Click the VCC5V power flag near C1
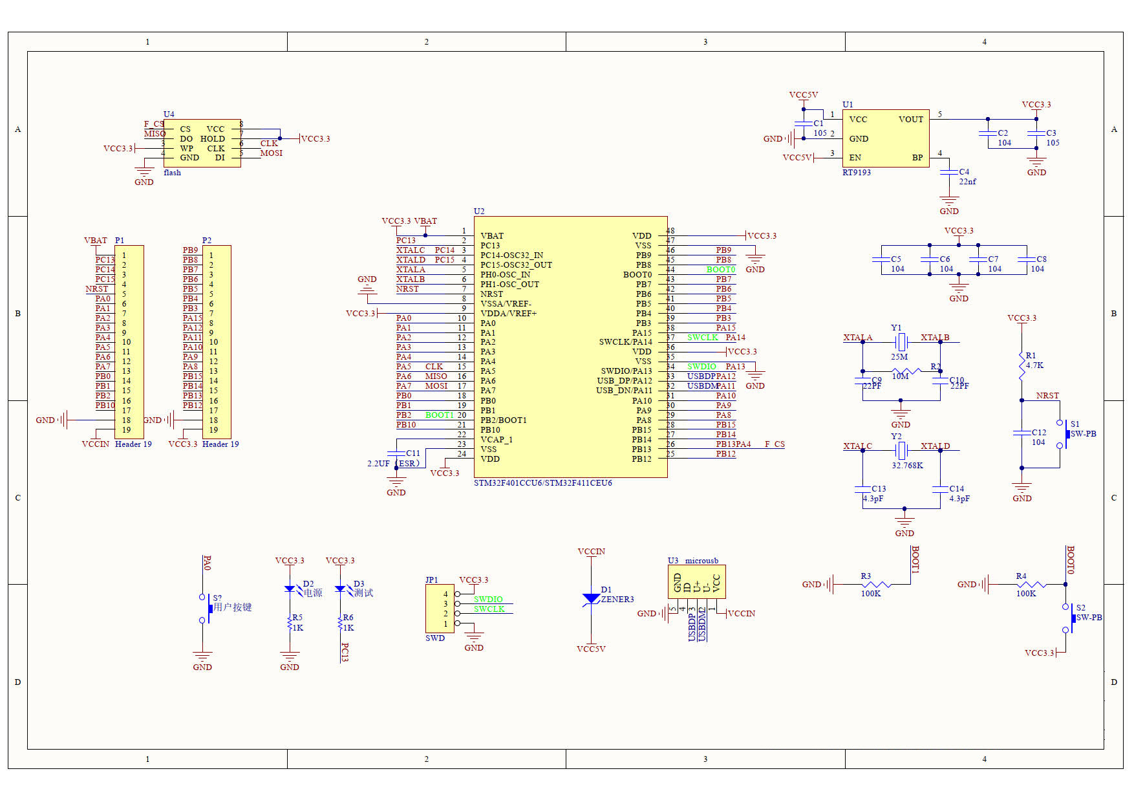 pos(804,94)
